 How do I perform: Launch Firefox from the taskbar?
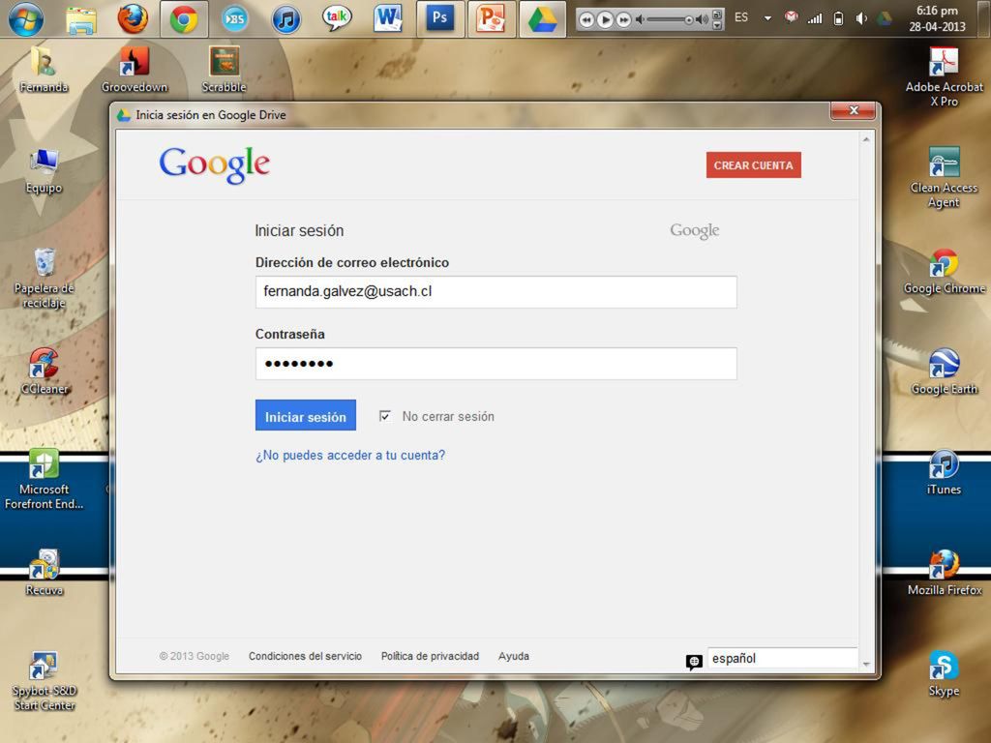[x=133, y=19]
